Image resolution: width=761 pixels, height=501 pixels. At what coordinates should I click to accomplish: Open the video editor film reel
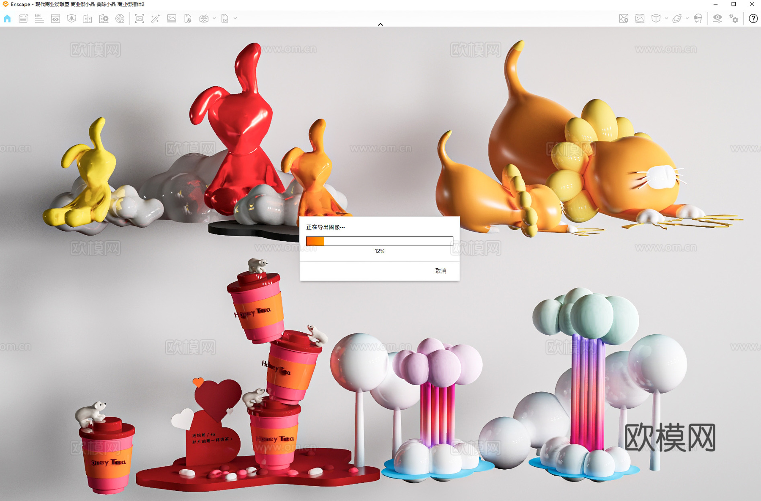click(120, 19)
